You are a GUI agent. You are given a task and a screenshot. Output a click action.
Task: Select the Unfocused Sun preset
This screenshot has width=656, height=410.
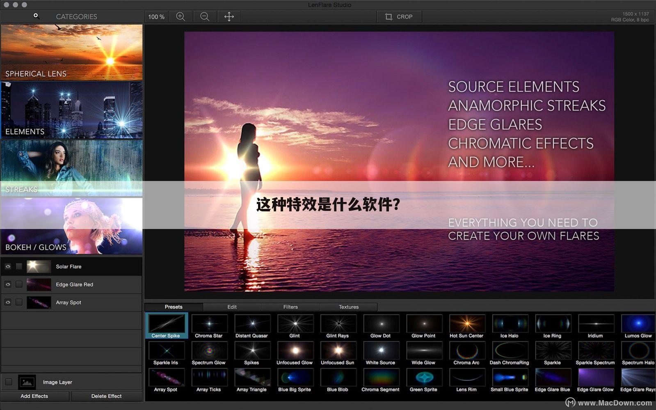[x=338, y=353]
